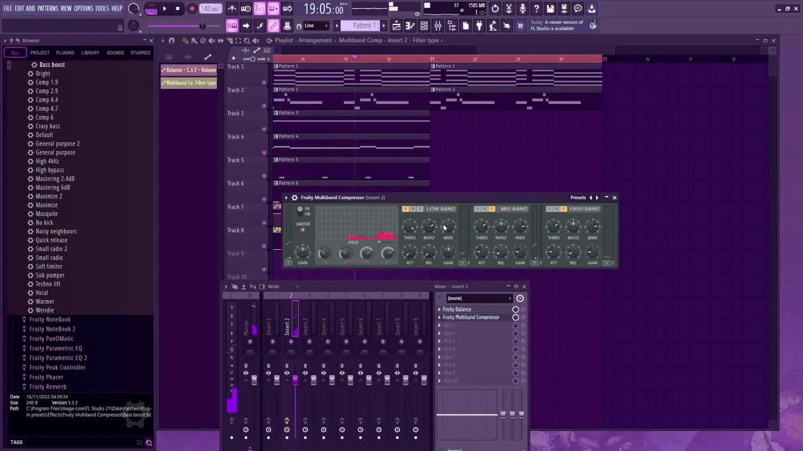Expand the Fruity Balance effect slot arrow

[440, 309]
